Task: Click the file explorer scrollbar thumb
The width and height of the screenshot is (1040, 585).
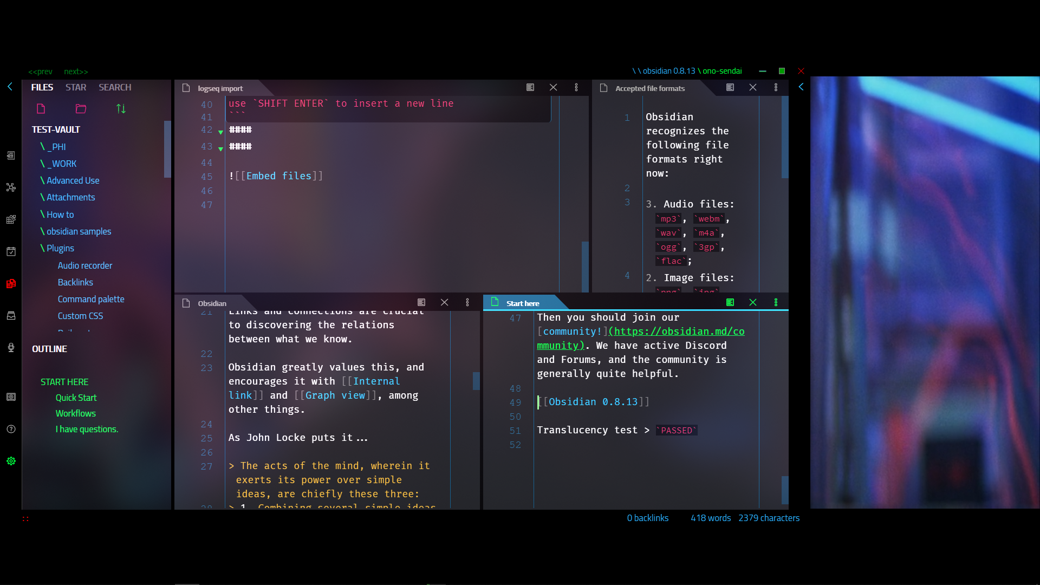Action: [x=167, y=149]
